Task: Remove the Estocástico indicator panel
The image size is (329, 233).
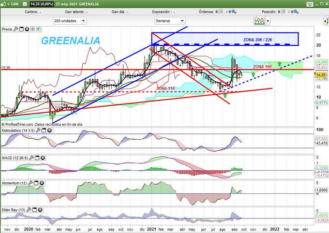Action: coord(49,131)
